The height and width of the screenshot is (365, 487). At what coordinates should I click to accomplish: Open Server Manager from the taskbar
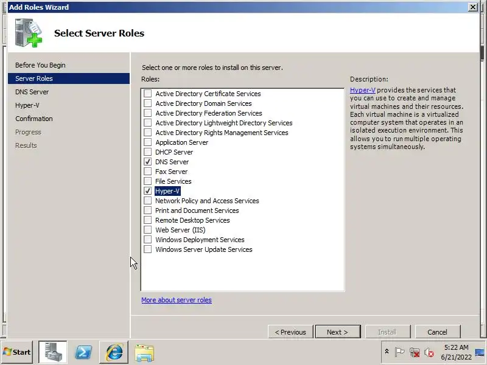[52, 352]
